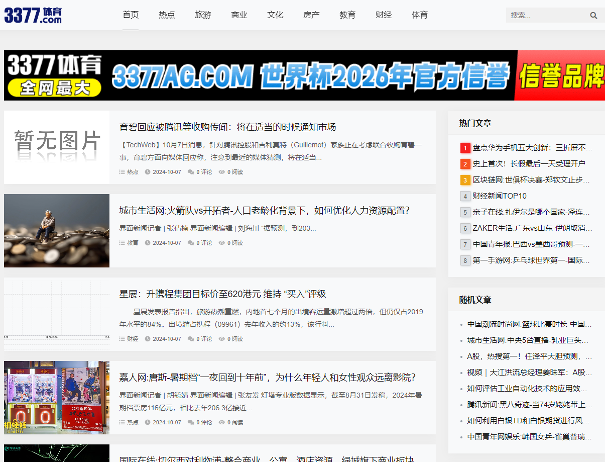Open the 旅游 navigation item

tap(203, 15)
